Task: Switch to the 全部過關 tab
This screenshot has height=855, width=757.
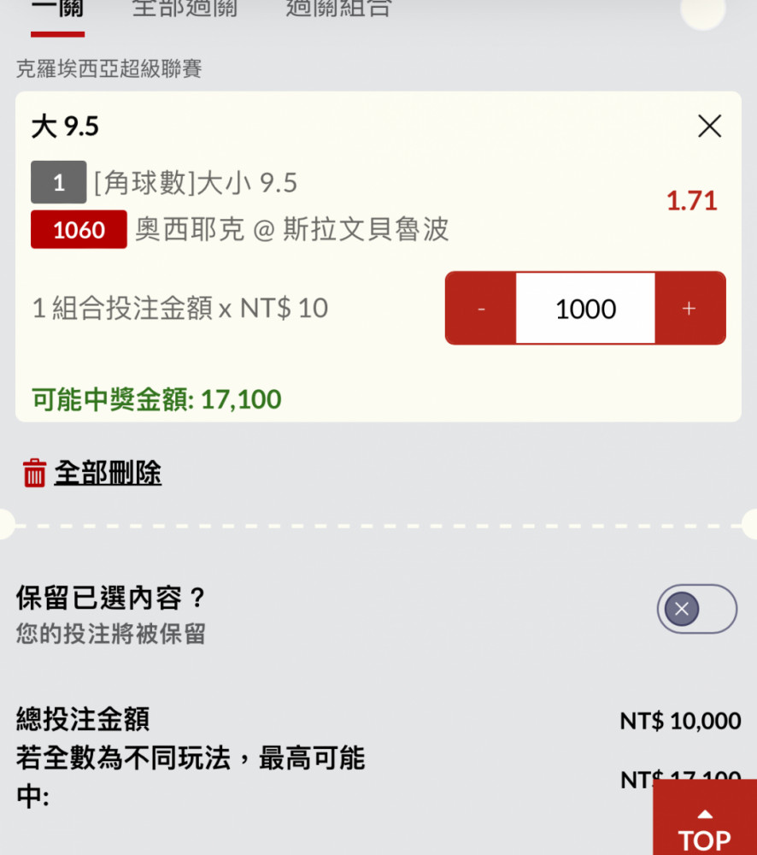Action: click(185, 9)
